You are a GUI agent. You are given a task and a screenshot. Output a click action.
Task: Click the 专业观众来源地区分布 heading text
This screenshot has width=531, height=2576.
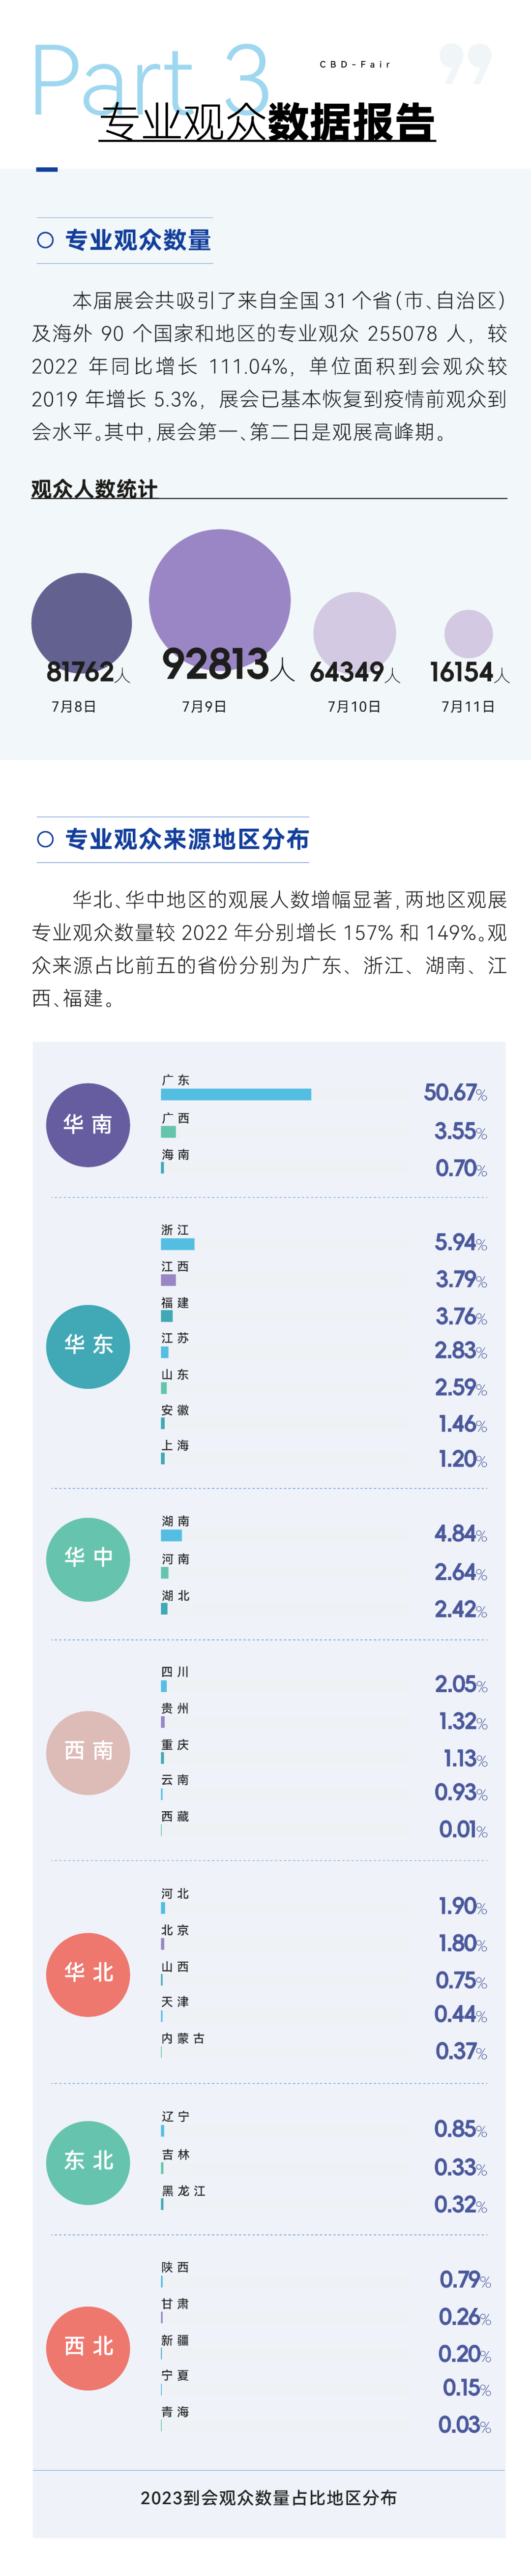click(187, 839)
